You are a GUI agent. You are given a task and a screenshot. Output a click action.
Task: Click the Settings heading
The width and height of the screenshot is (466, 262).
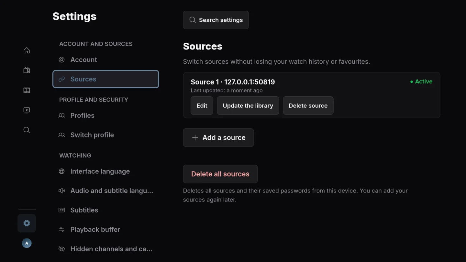pyautogui.click(x=74, y=16)
